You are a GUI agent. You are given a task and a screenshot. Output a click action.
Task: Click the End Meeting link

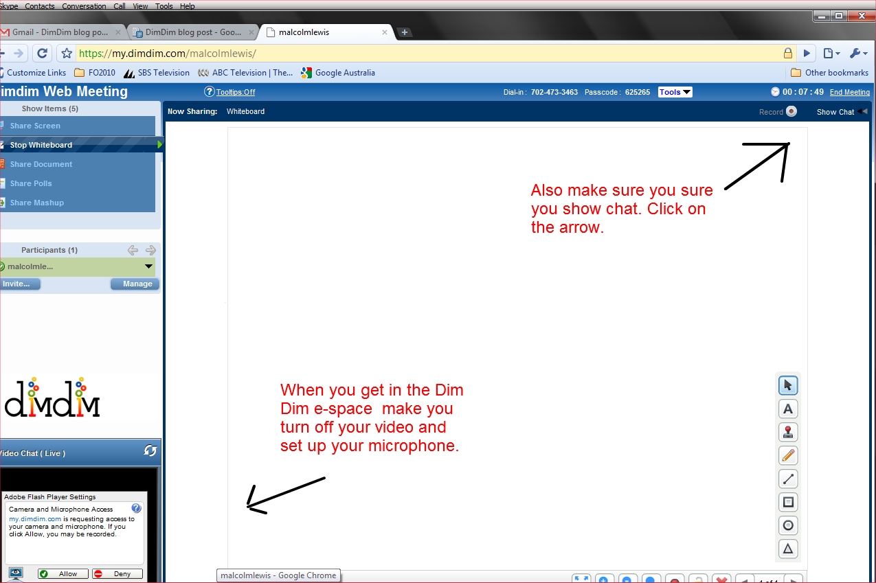(x=850, y=92)
